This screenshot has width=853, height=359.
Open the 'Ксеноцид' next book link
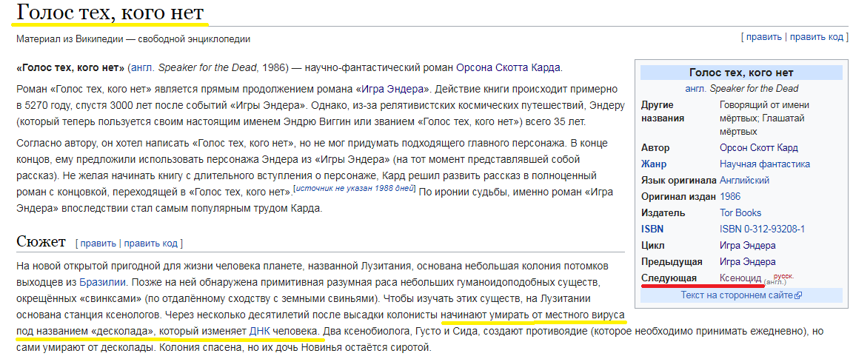point(740,278)
